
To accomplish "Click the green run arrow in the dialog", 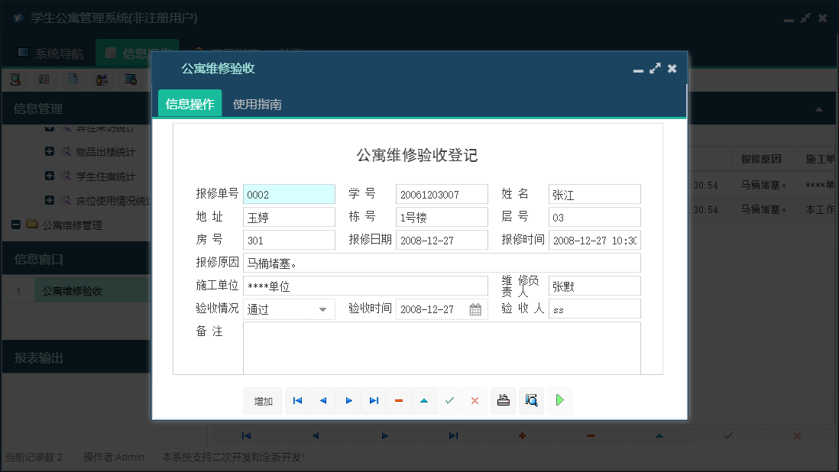I will 559,400.
